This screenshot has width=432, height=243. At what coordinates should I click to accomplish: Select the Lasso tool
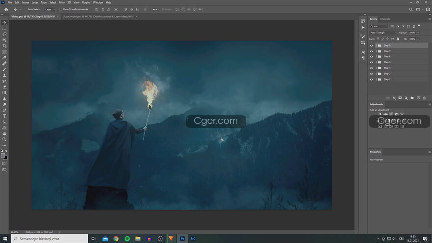point(4,34)
